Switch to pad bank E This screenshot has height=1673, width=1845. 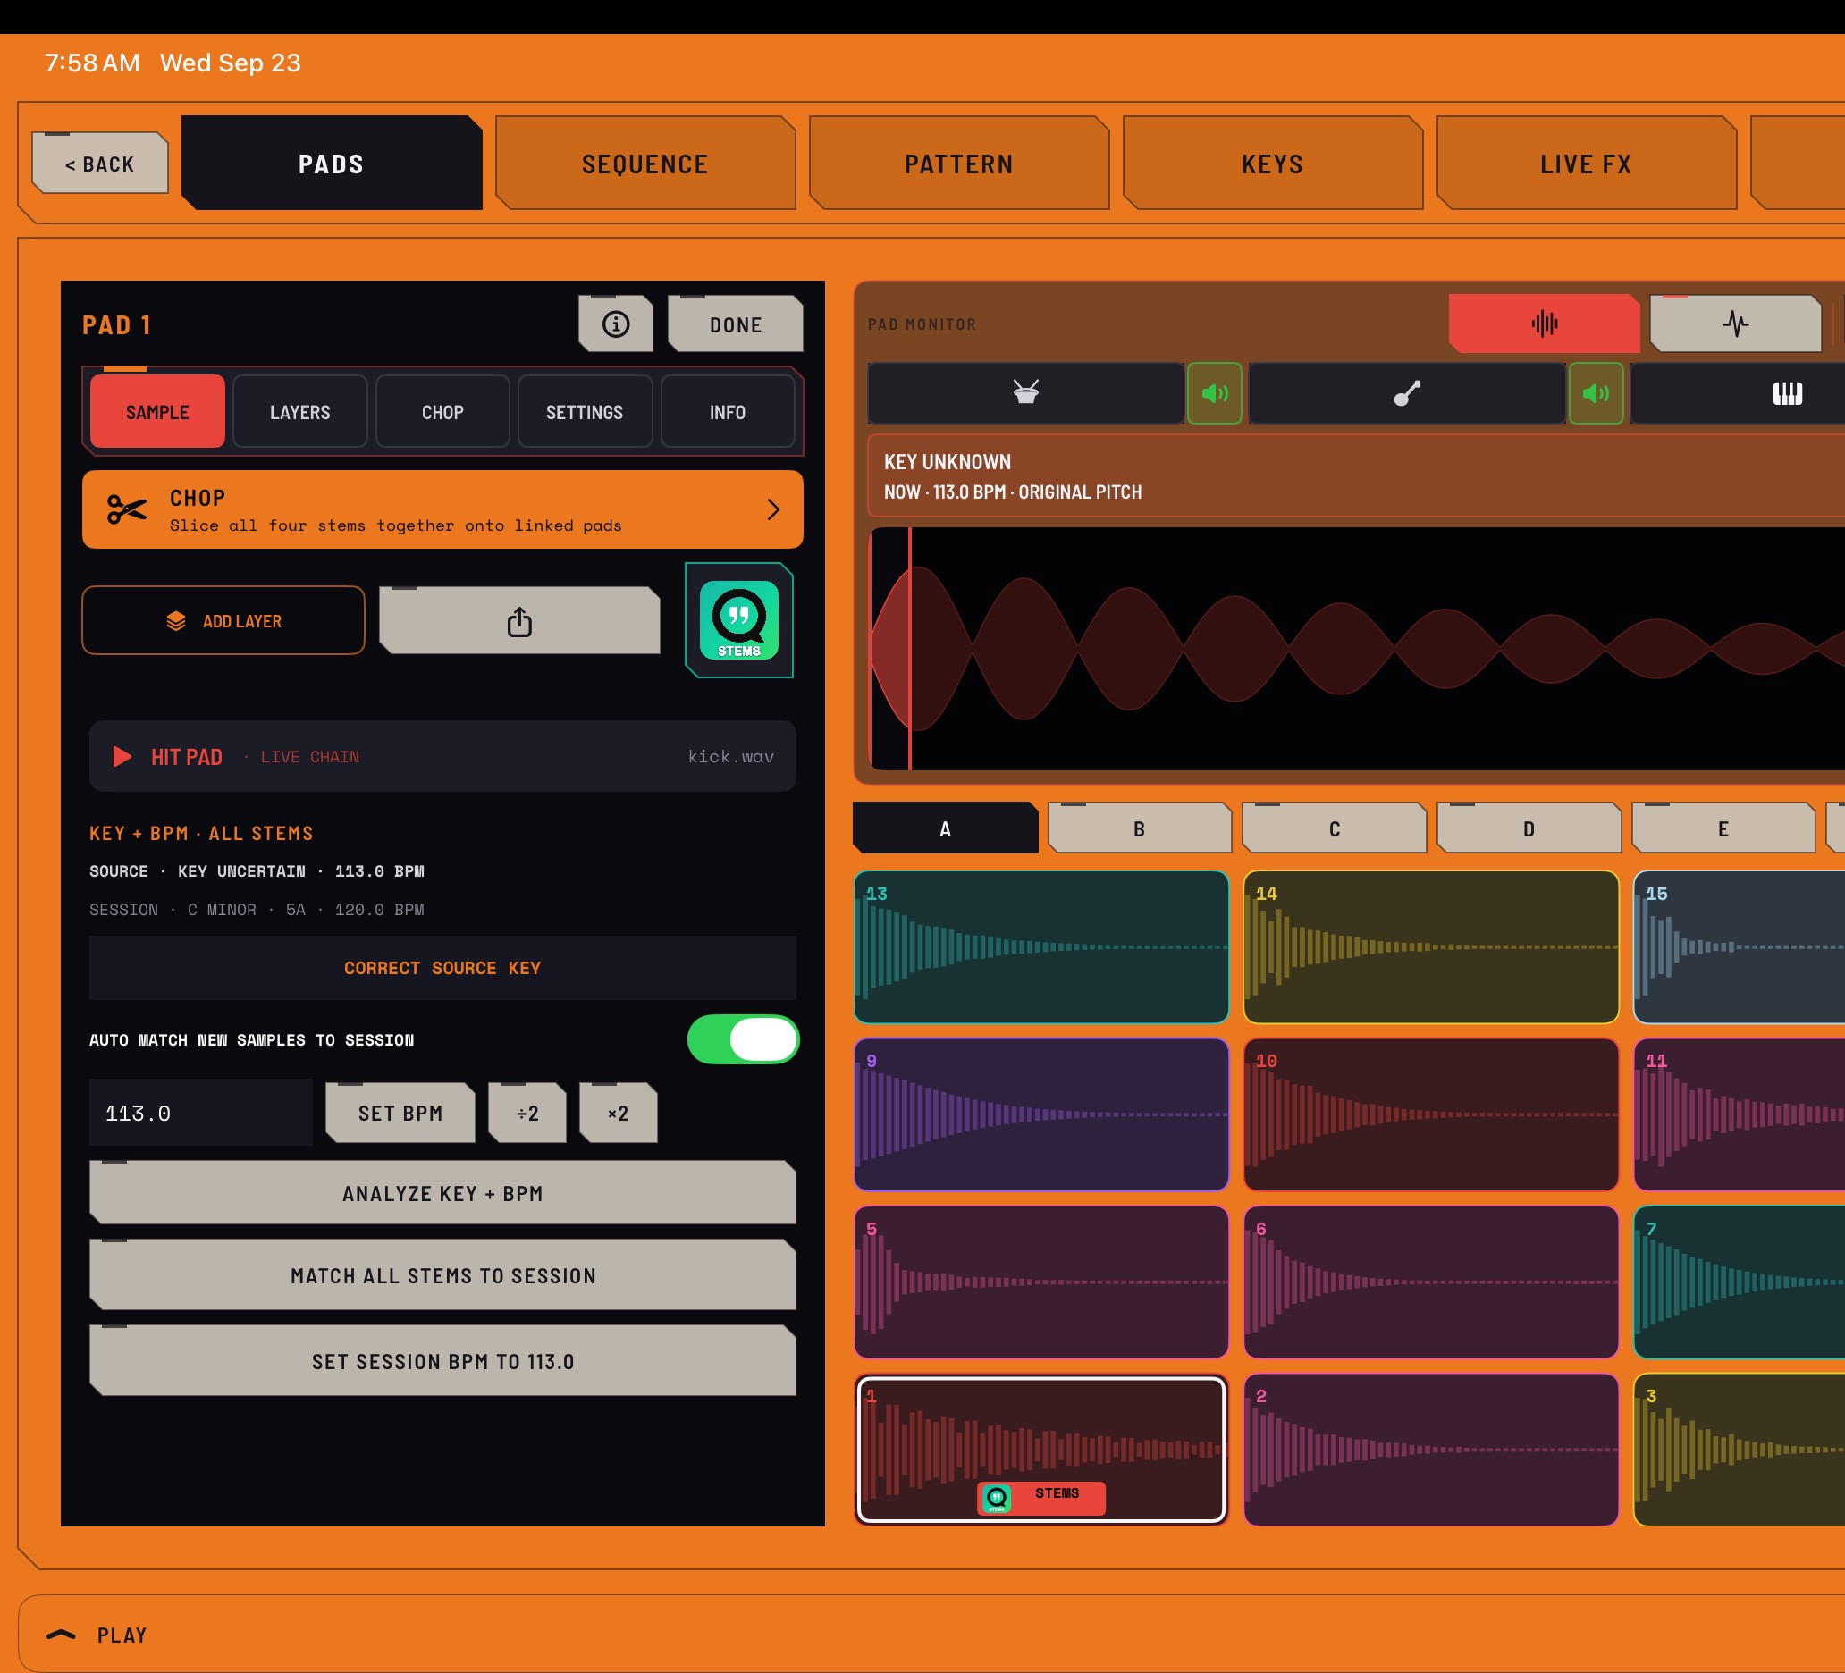pos(1723,828)
